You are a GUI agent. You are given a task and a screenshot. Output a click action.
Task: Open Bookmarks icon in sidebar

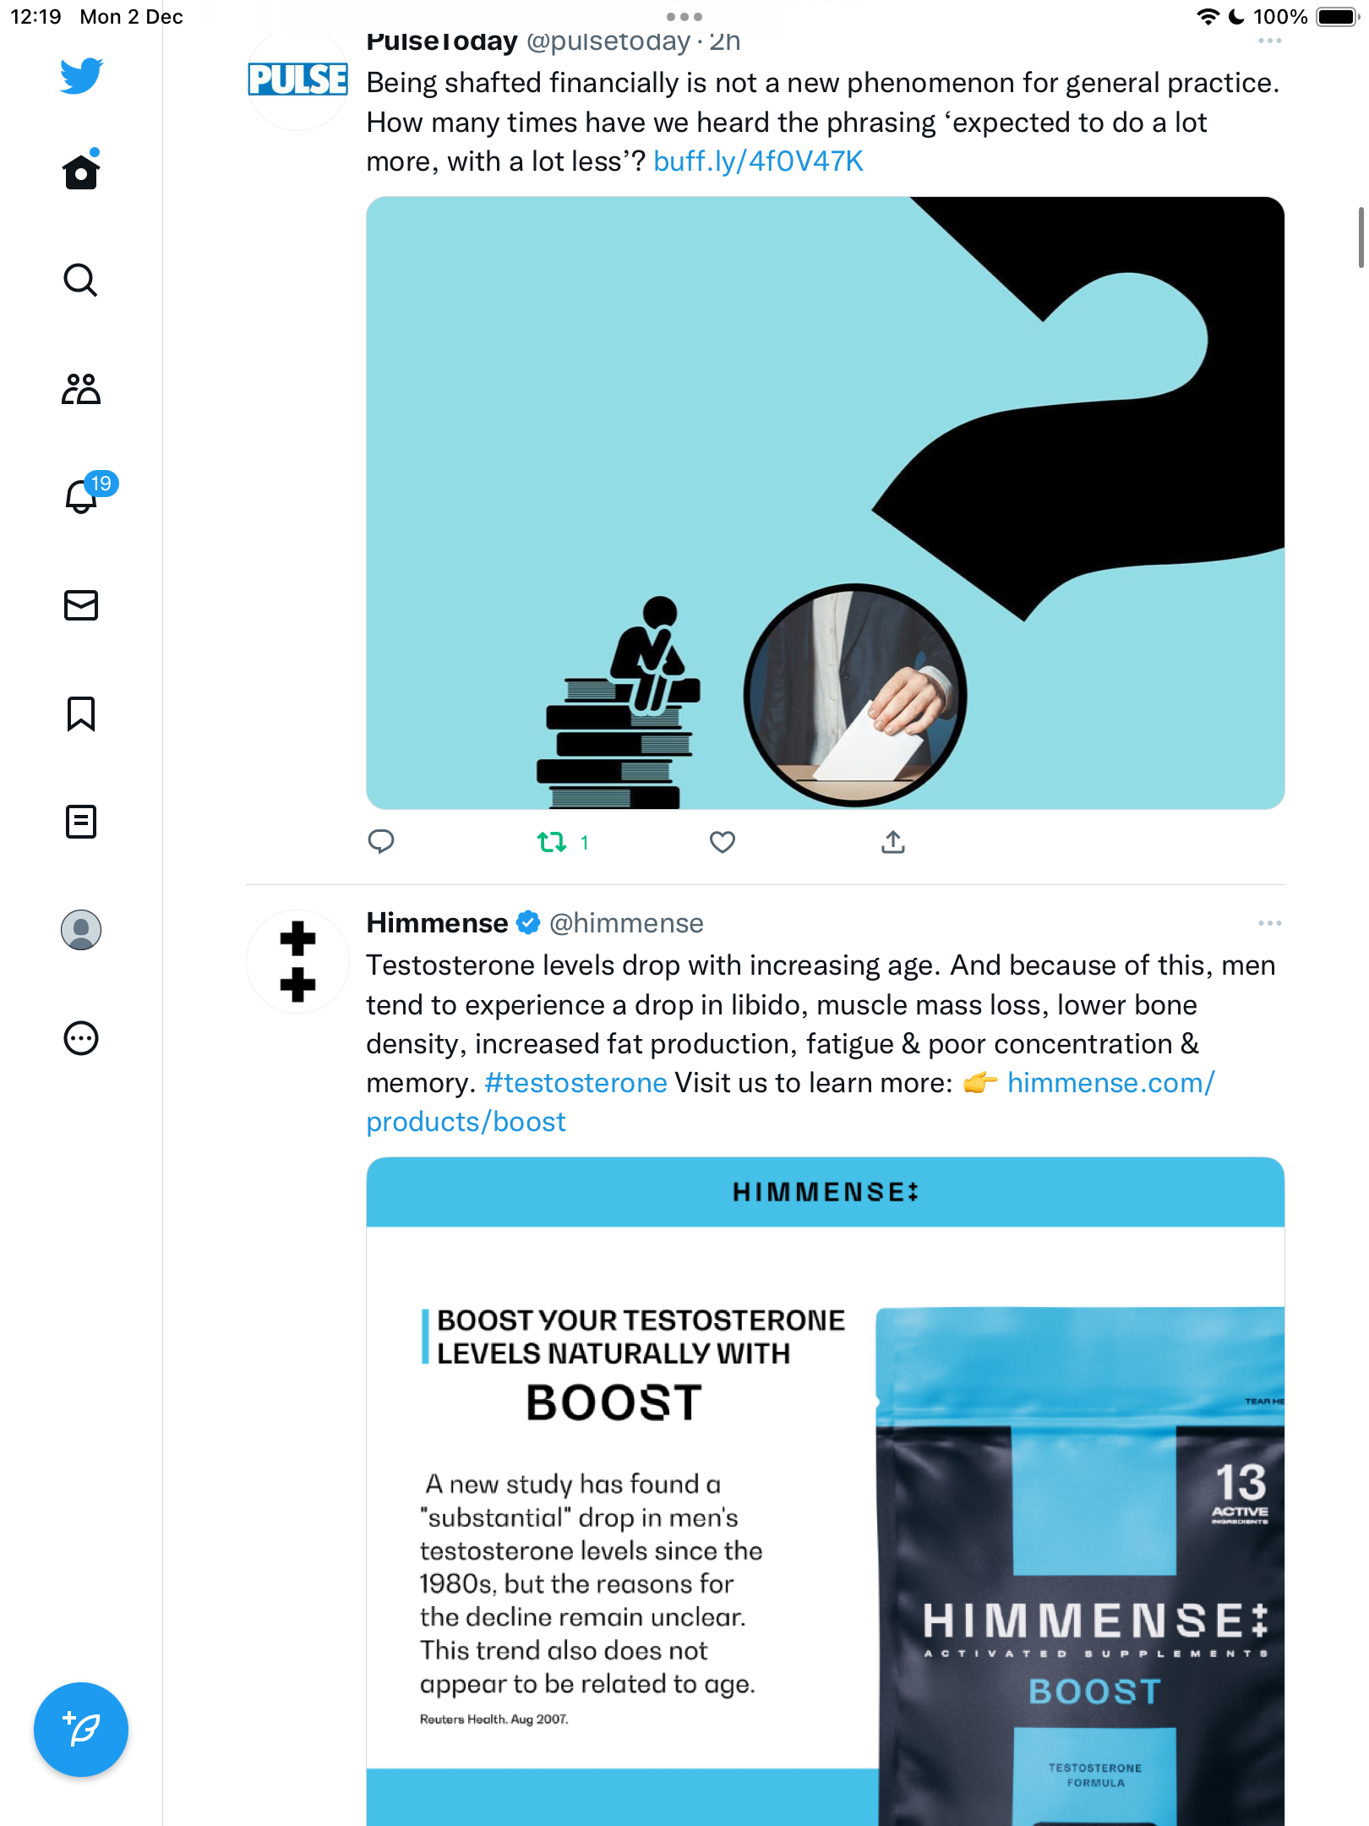point(81,713)
